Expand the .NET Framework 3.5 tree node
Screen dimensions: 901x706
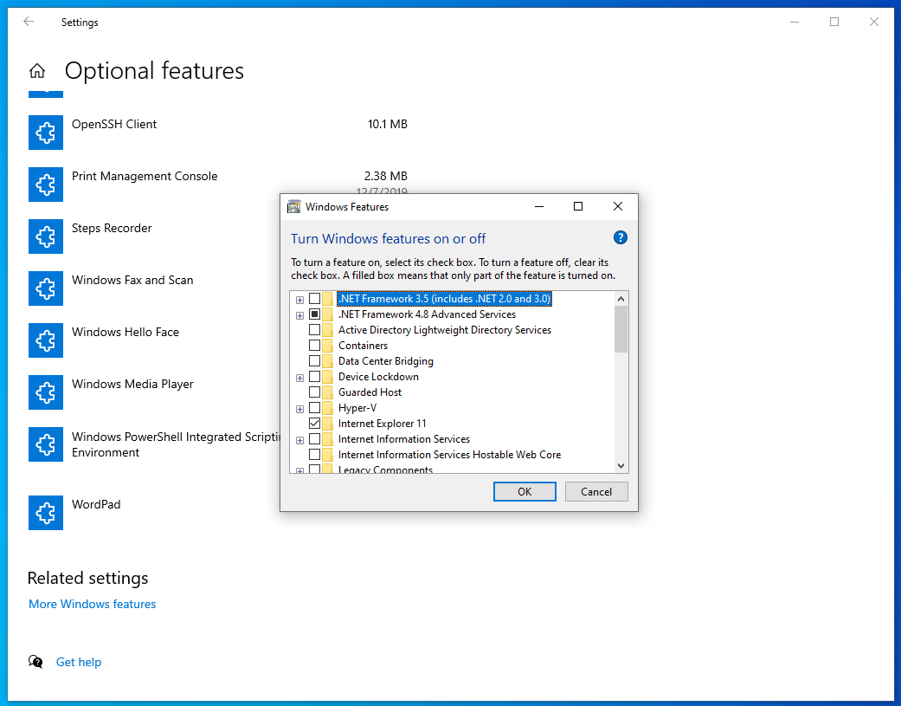[x=300, y=300]
